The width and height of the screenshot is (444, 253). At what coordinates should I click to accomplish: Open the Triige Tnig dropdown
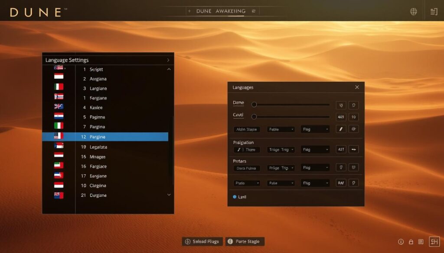281,150
